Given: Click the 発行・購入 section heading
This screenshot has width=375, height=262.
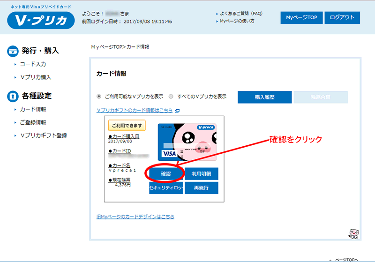Looking at the screenshot, I should [x=40, y=51].
